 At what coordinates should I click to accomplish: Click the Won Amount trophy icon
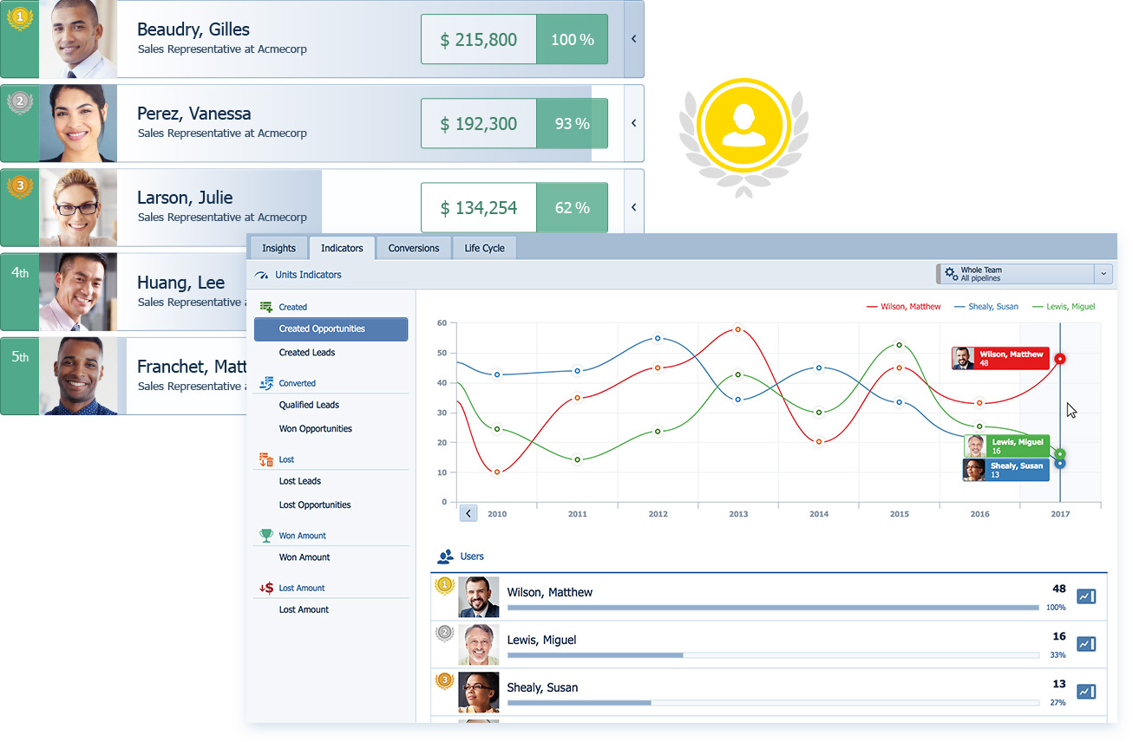tap(266, 536)
